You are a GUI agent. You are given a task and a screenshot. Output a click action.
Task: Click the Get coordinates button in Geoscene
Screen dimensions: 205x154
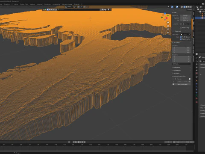pyautogui.click(x=182, y=84)
